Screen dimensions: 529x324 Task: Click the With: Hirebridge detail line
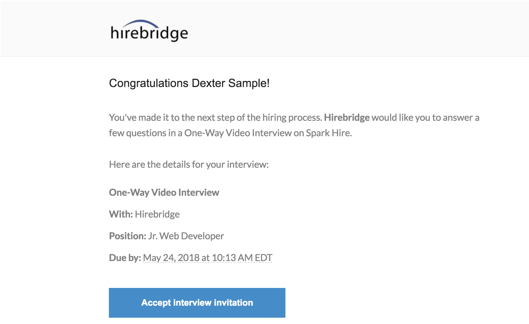point(144,214)
